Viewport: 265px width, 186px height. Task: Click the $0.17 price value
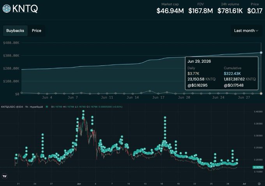click(x=255, y=11)
